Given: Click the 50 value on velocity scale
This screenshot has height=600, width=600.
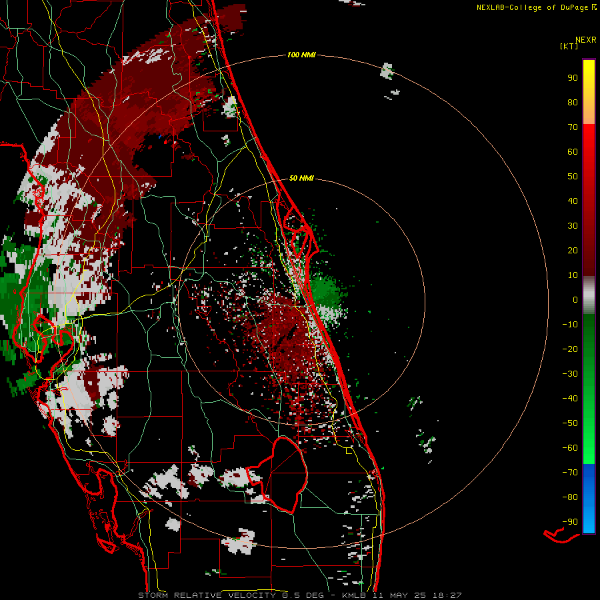Looking at the screenshot, I should click(573, 177).
